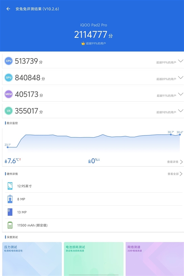
Task: Click the 8 MP front camera icon
Action: coord(10,199)
